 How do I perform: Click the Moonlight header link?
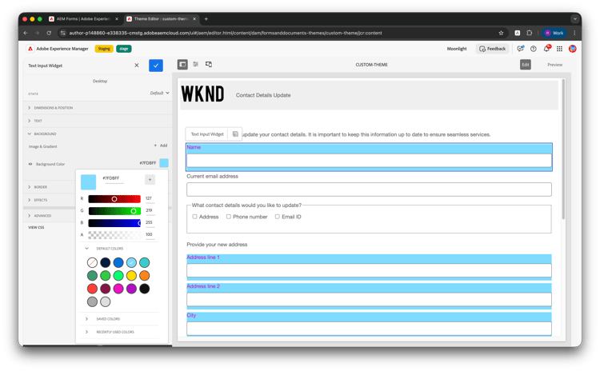pyautogui.click(x=457, y=49)
